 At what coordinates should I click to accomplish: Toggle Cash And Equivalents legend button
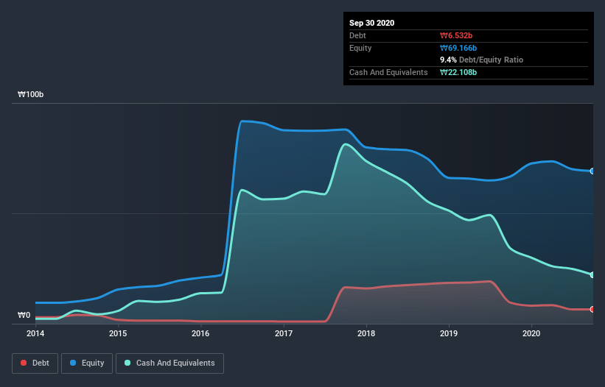coord(169,363)
